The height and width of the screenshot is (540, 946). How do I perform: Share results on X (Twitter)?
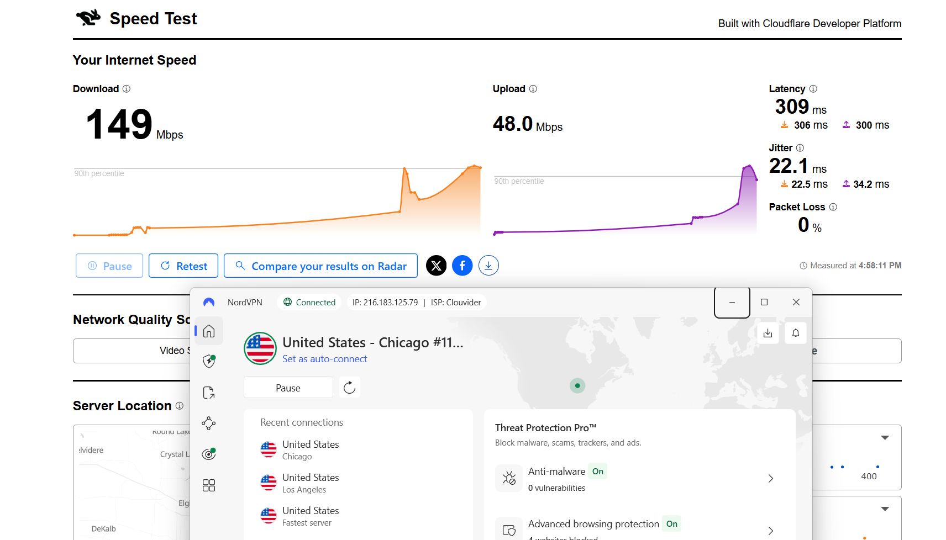[x=437, y=266]
